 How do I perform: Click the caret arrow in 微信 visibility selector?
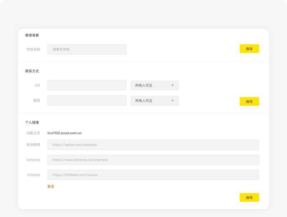pos(173,101)
